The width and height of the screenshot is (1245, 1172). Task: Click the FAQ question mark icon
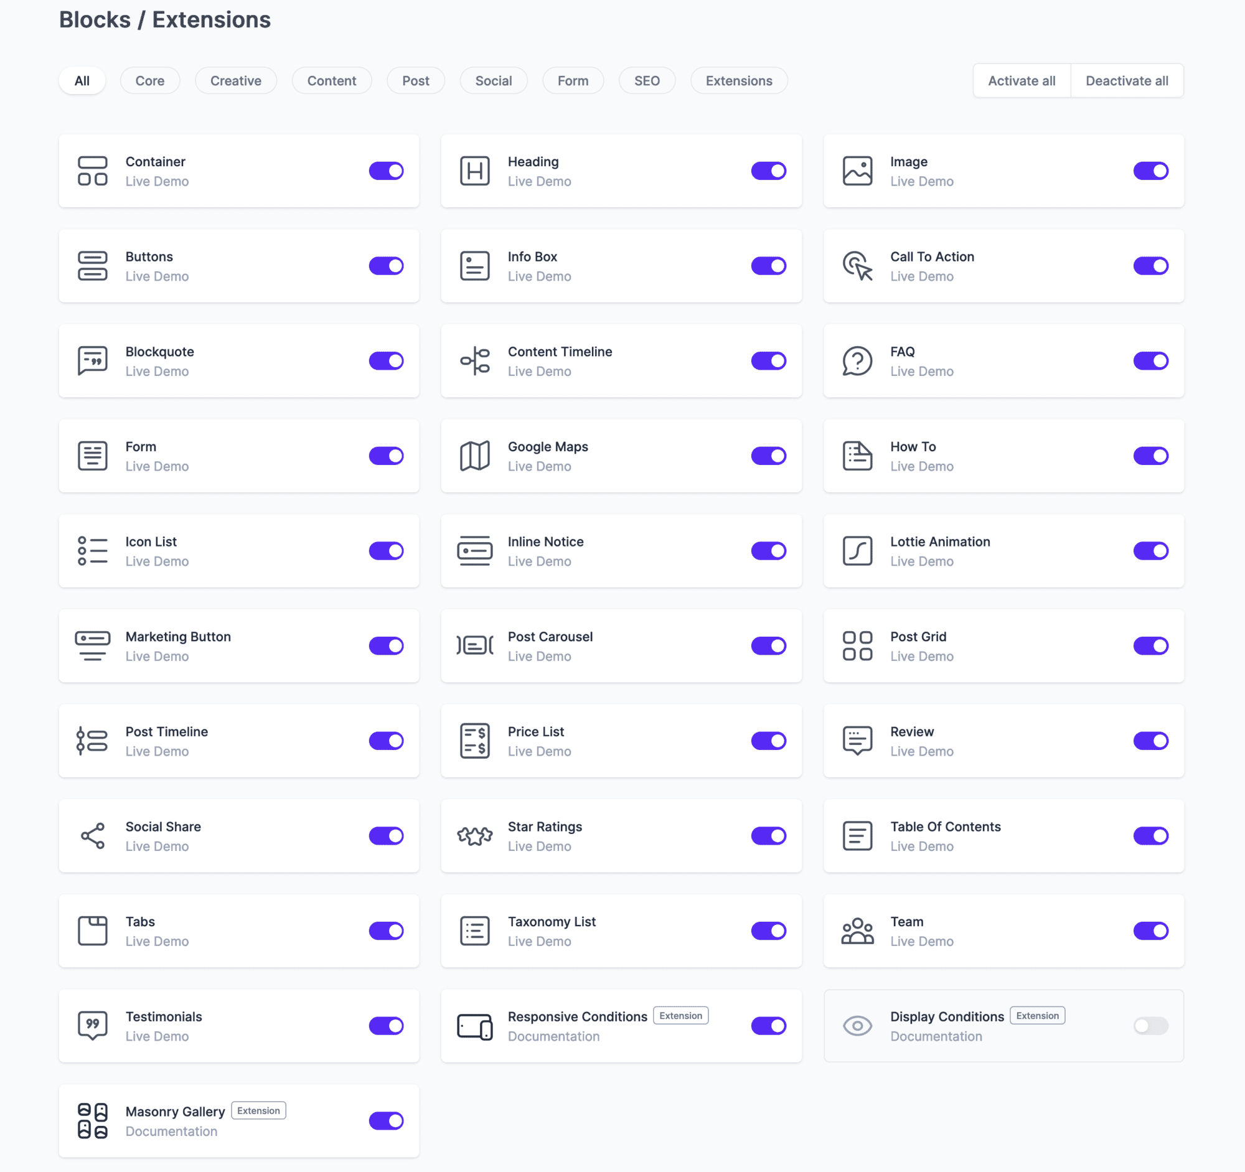click(x=857, y=361)
